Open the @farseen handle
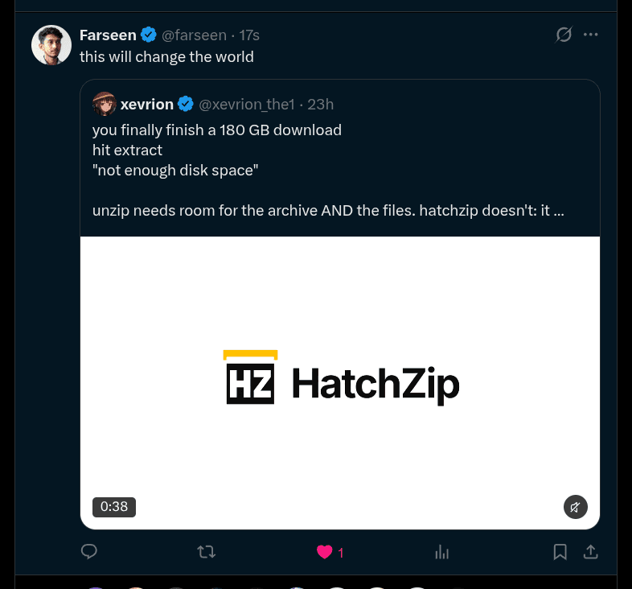632x589 pixels. coord(194,35)
